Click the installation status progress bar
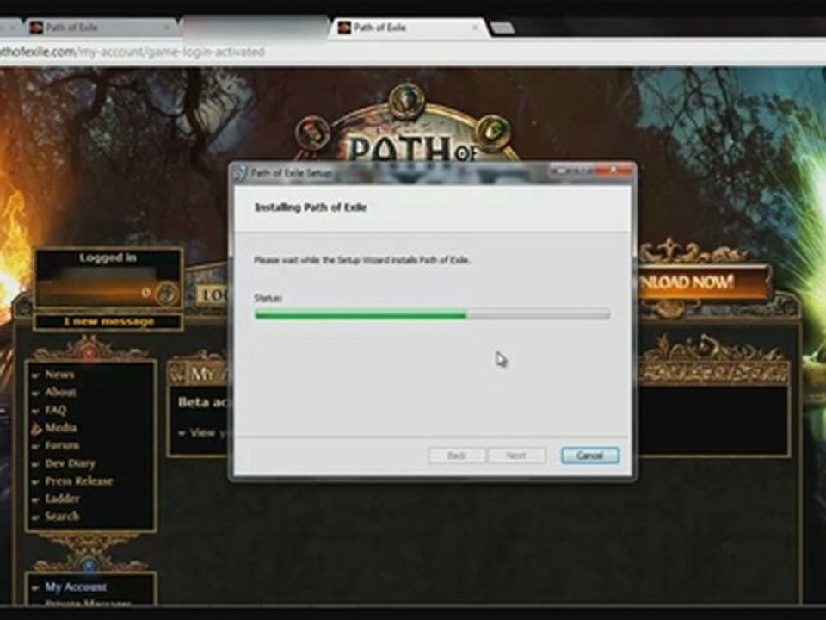 (x=432, y=315)
